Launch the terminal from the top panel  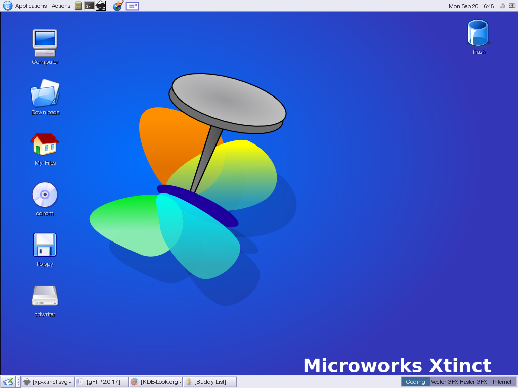[89, 6]
